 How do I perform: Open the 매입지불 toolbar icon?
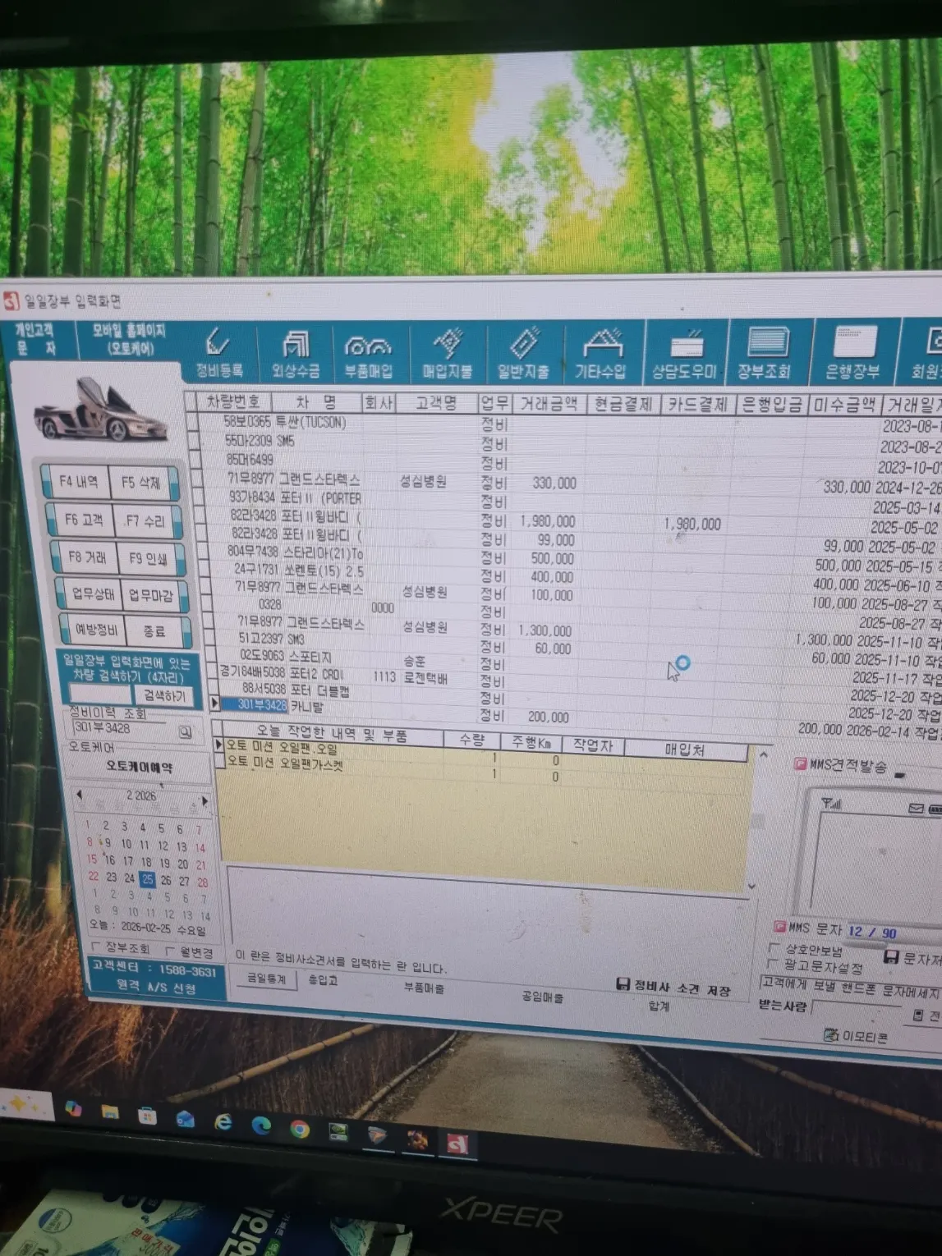tap(447, 356)
